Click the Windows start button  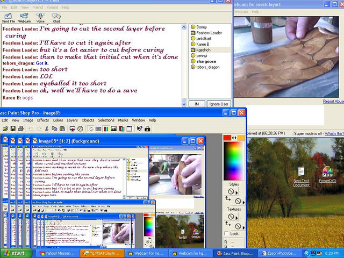point(16,253)
